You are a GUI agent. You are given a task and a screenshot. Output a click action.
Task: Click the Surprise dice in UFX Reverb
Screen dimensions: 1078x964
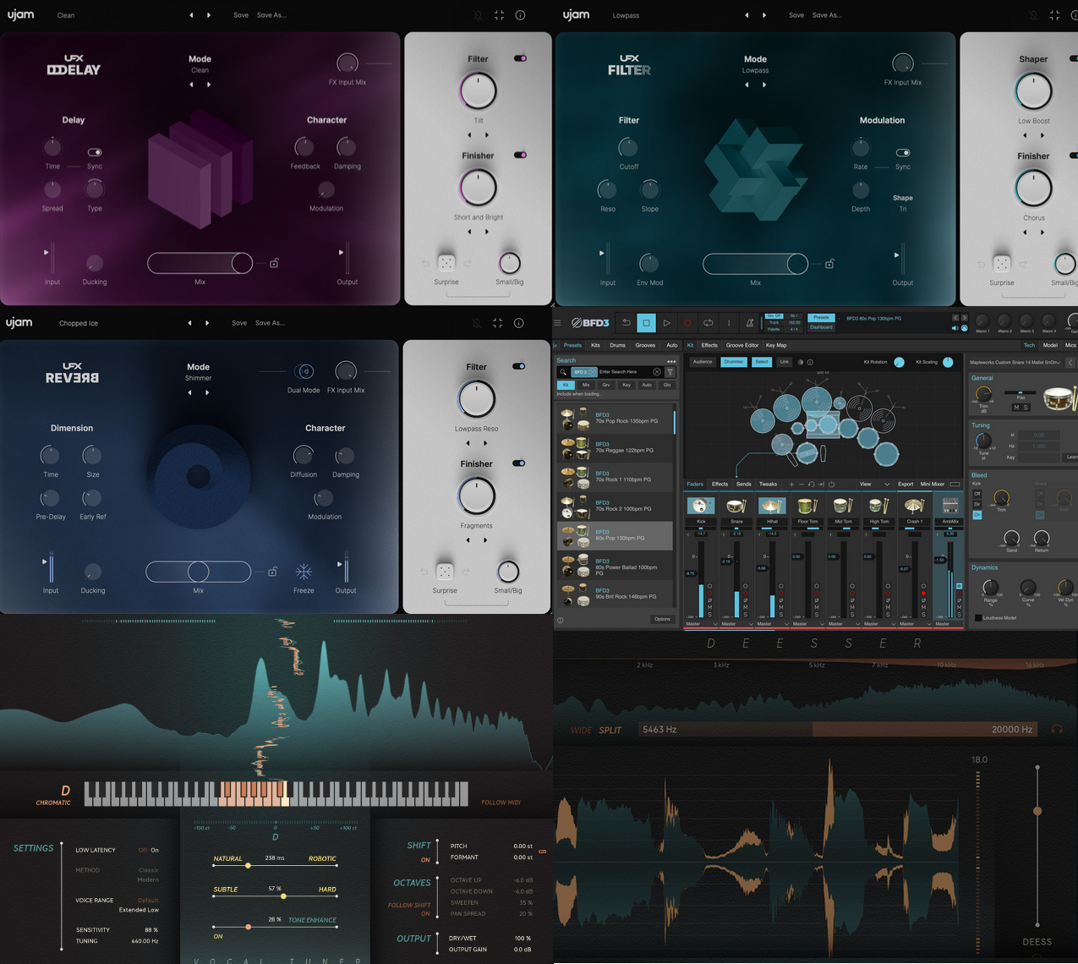coord(445,572)
